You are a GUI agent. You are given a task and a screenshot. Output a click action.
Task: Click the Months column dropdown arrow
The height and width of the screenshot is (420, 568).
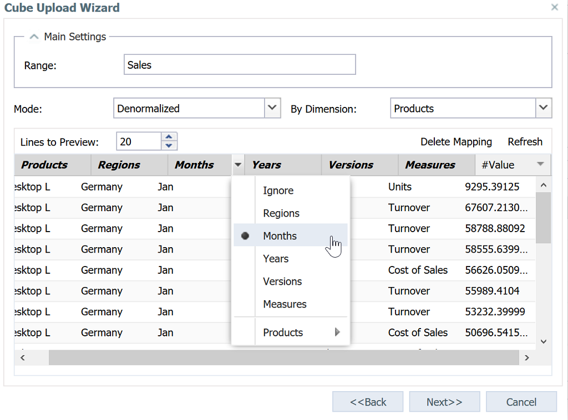point(238,165)
